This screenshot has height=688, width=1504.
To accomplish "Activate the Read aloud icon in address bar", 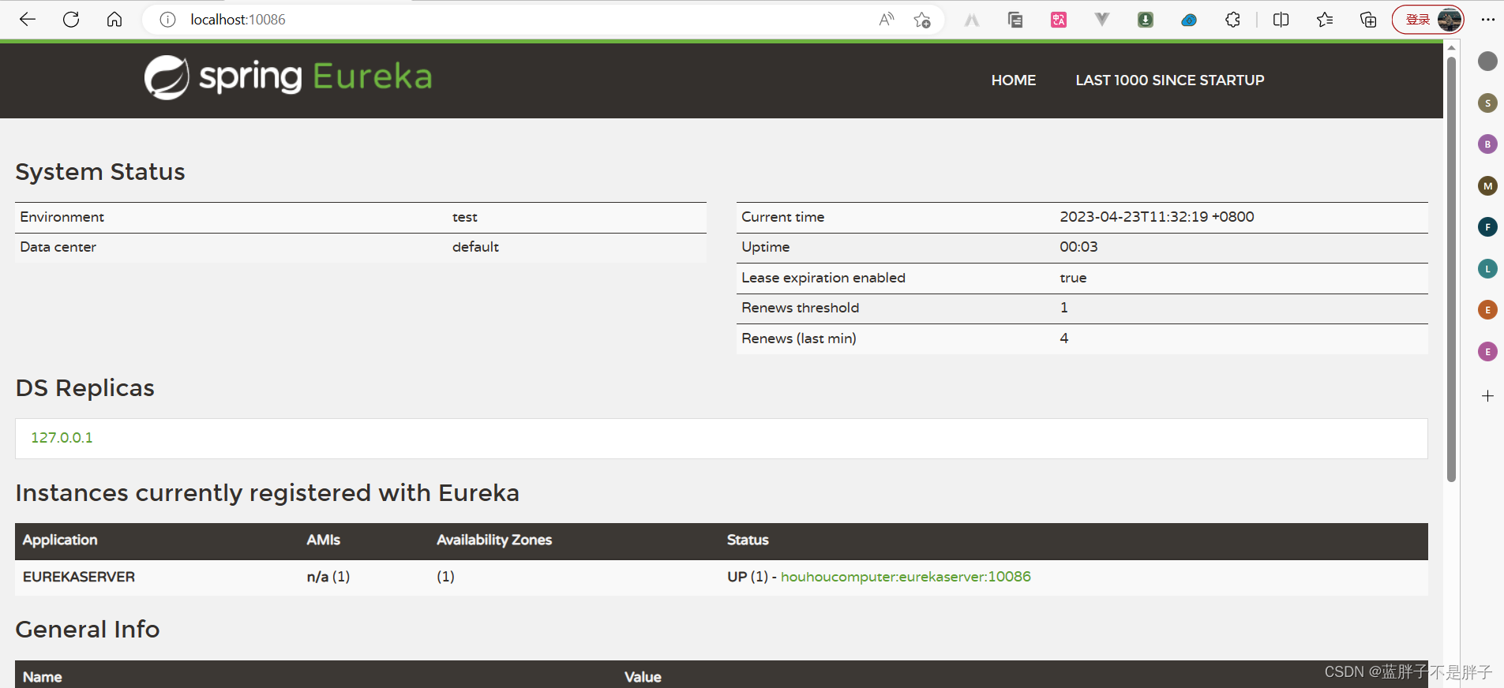I will point(887,20).
